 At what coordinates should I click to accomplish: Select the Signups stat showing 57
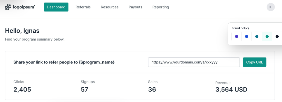click(x=84, y=90)
